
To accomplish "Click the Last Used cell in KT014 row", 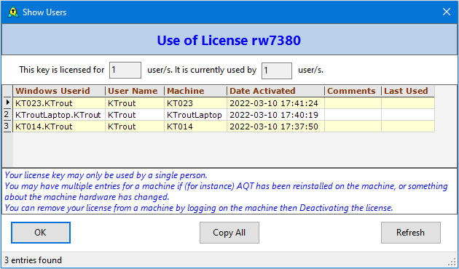I will click(x=408, y=127).
